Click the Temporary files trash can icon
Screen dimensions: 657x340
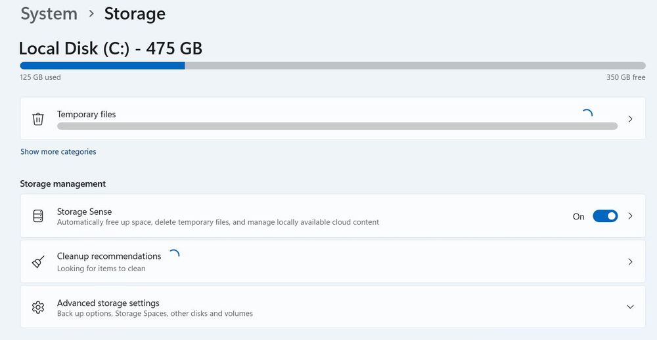click(38, 119)
